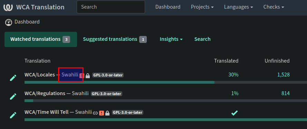Click the WCA/Locales progress bar

166,82
